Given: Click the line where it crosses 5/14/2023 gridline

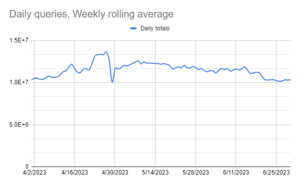Looking at the screenshot, I should pyautogui.click(x=155, y=63).
